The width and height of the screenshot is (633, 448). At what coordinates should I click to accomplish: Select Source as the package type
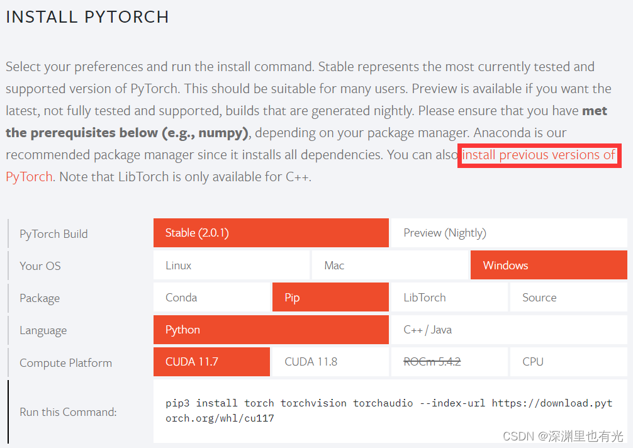(x=568, y=297)
